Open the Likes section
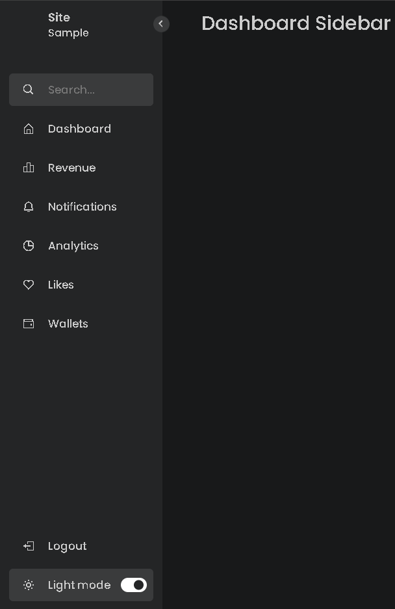The height and width of the screenshot is (609, 395). tap(60, 284)
